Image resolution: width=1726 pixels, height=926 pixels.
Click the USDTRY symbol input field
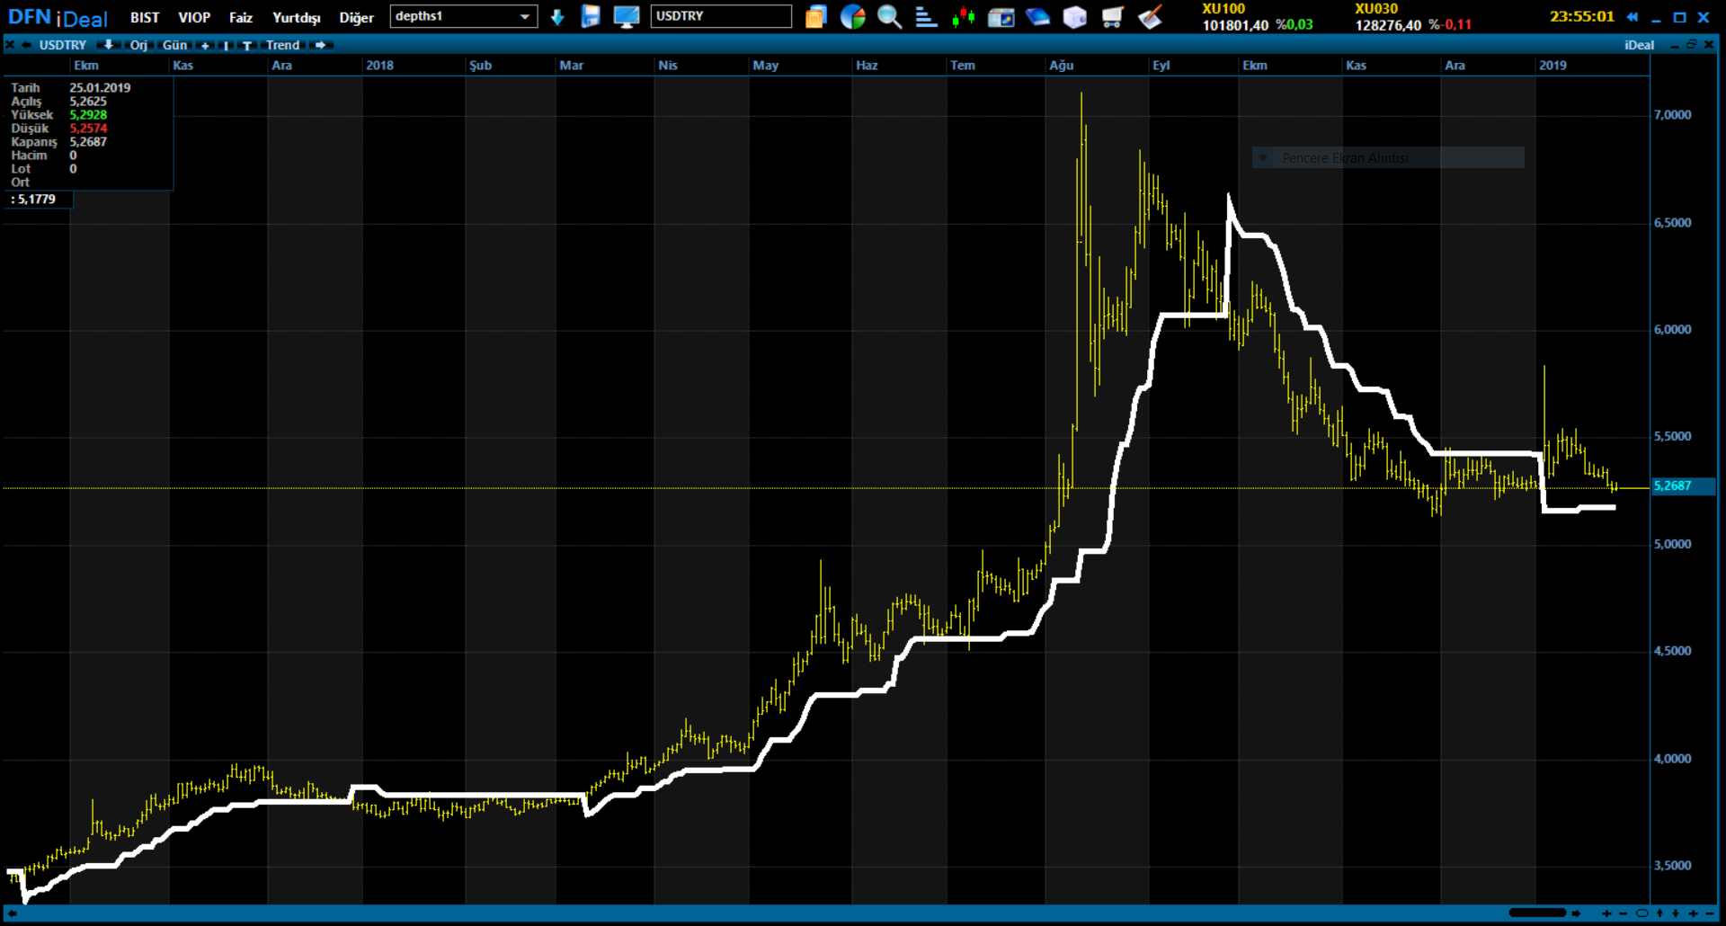point(720,16)
